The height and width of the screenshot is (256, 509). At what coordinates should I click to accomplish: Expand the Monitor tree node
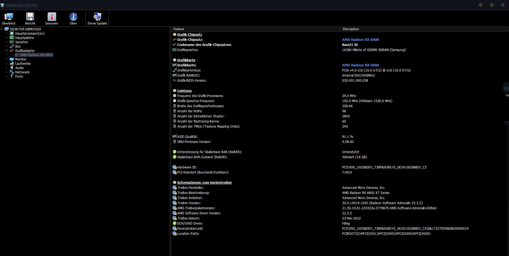(x=7, y=59)
